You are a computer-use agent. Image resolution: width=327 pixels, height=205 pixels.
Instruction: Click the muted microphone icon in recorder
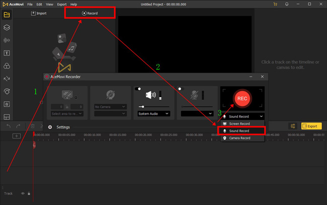coord(194,95)
